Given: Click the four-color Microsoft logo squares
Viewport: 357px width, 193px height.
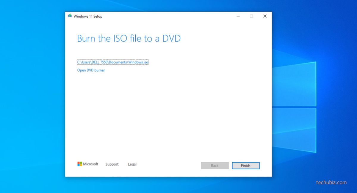Looking at the screenshot, I should tap(80, 164).
